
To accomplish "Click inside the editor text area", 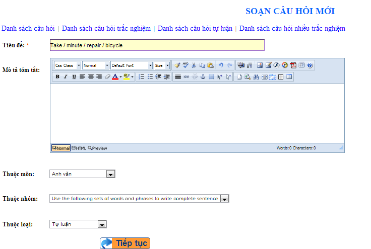I will tap(197, 113).
